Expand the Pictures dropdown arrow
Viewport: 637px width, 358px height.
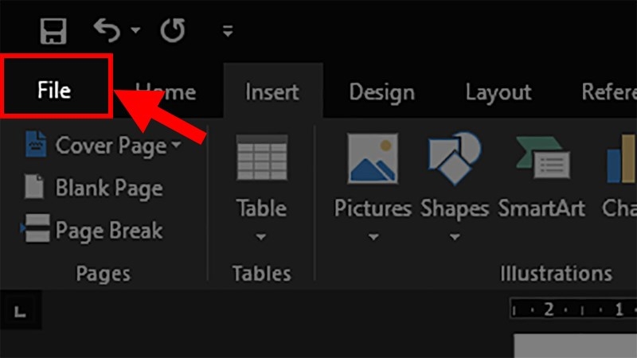[373, 236]
